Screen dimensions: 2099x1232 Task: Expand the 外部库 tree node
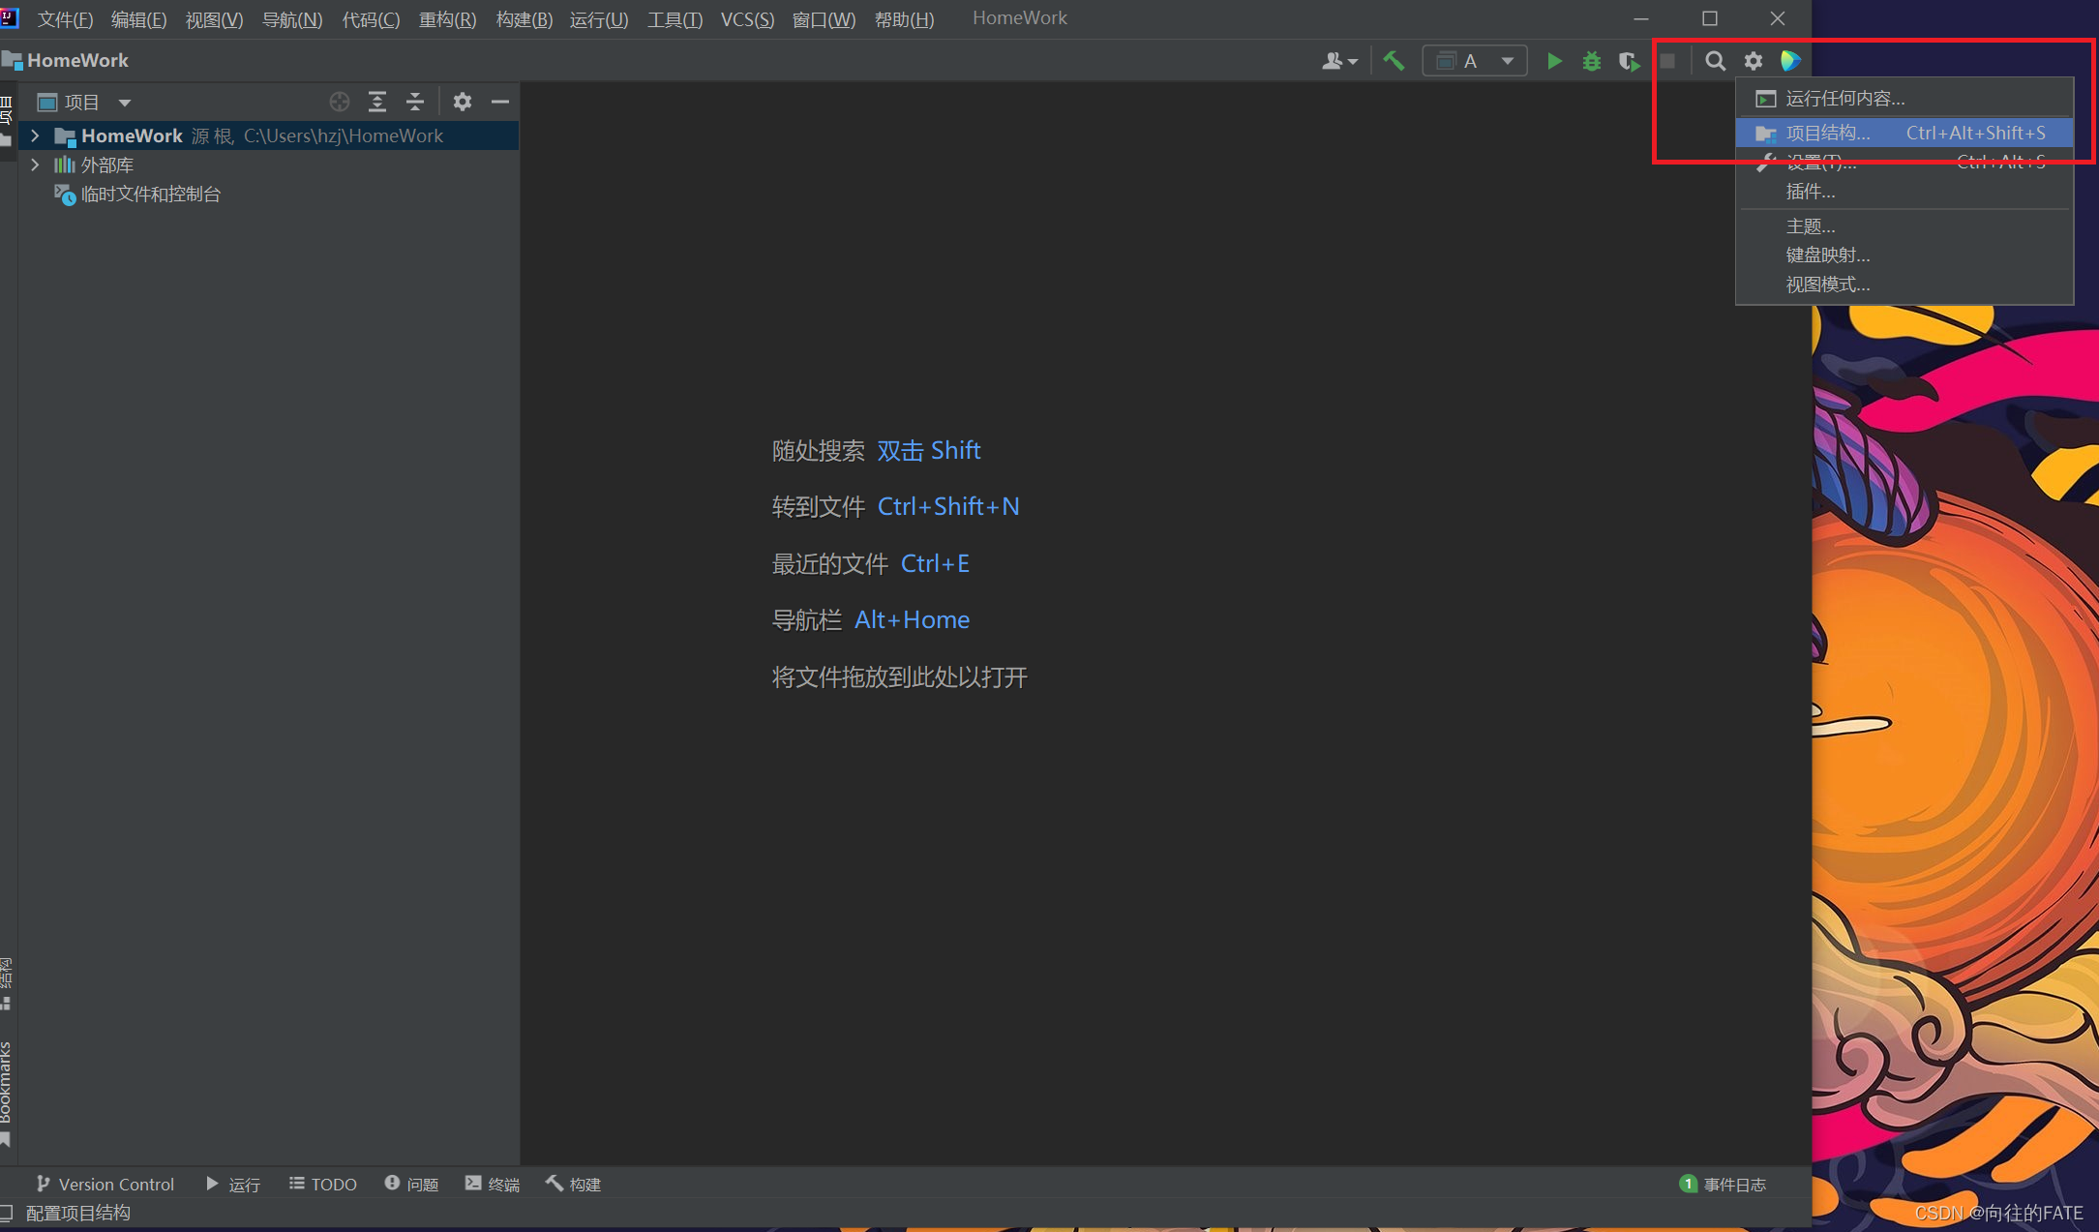[35, 165]
